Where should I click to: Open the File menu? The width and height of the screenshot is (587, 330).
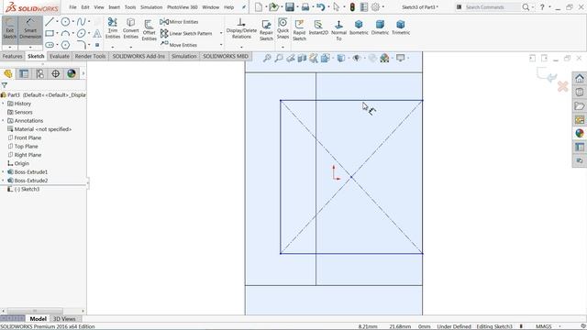[x=72, y=7]
